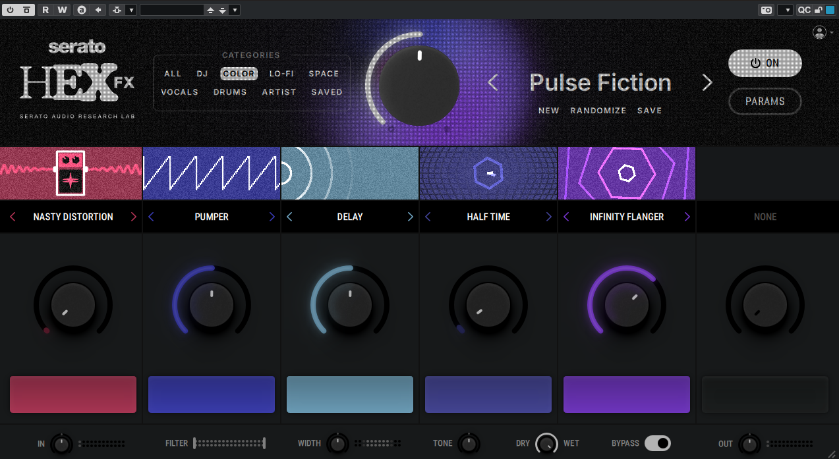Switch to effect before INFINITY FLANGER
The image size is (839, 459).
[x=566, y=217]
